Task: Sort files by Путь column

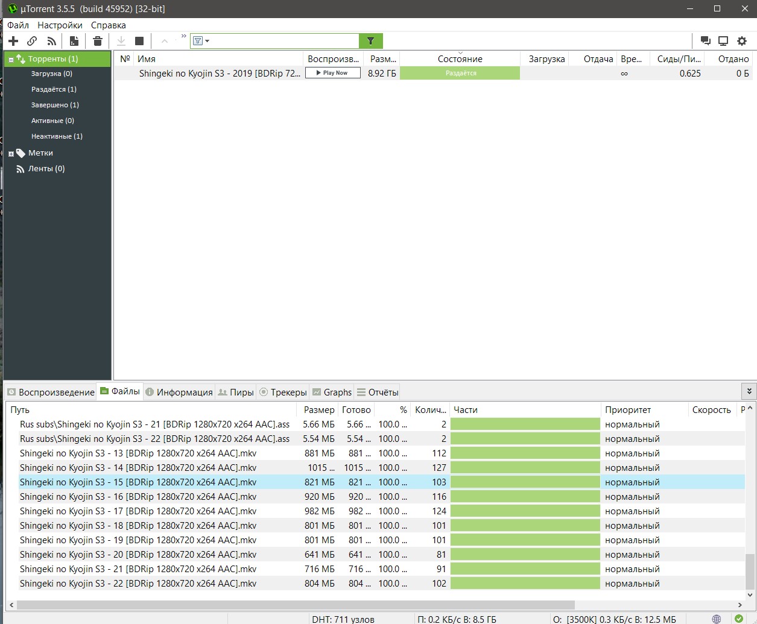Action: click(x=153, y=409)
